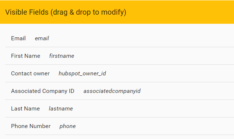Click the '(drag & drop to modify)' hint text
Image resolution: width=234 pixels, height=139 pixels.
pyautogui.click(x=88, y=12)
